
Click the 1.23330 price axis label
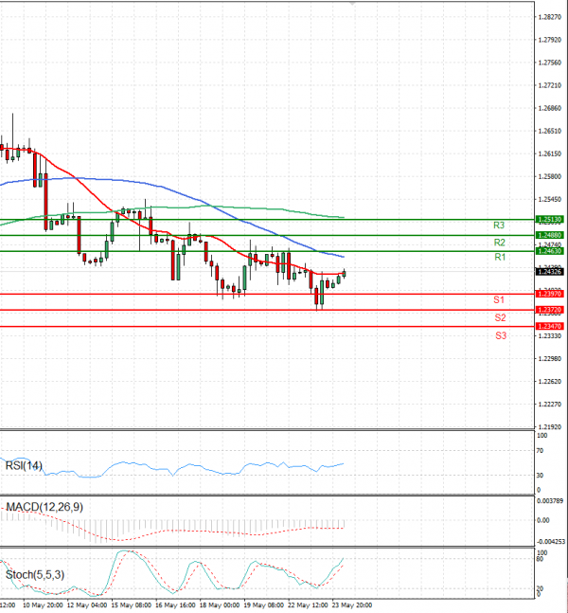(x=550, y=335)
